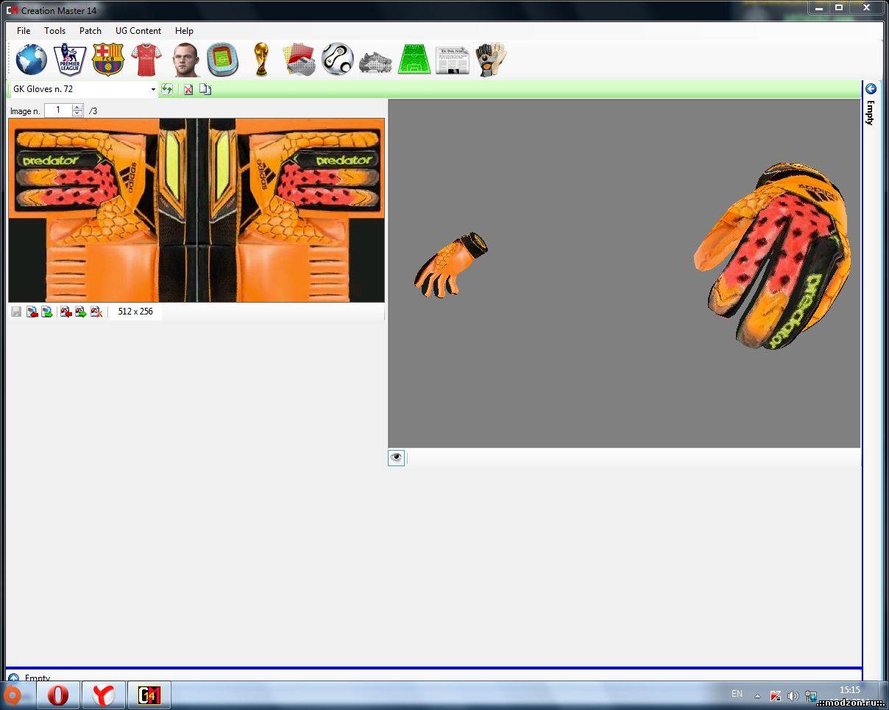Click the import all images red arrow icon
Screen dimensions: 889x710
65,312
